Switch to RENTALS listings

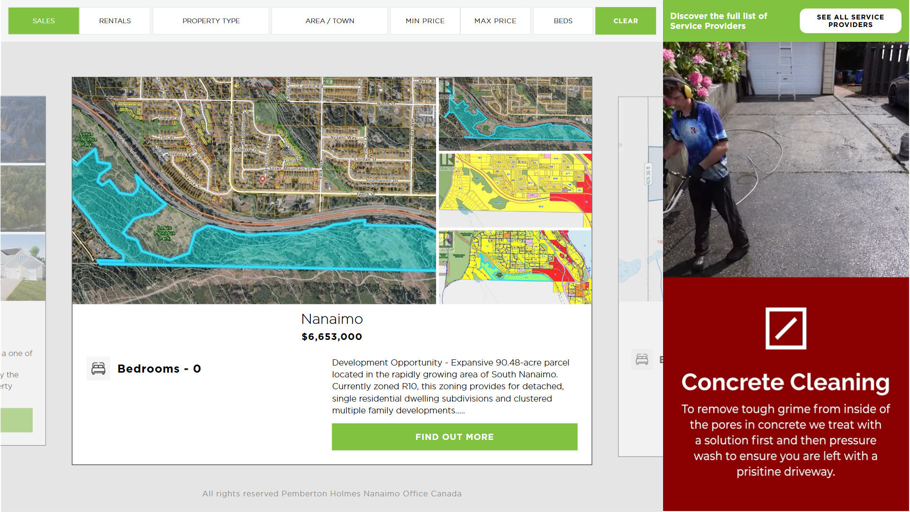pyautogui.click(x=115, y=21)
